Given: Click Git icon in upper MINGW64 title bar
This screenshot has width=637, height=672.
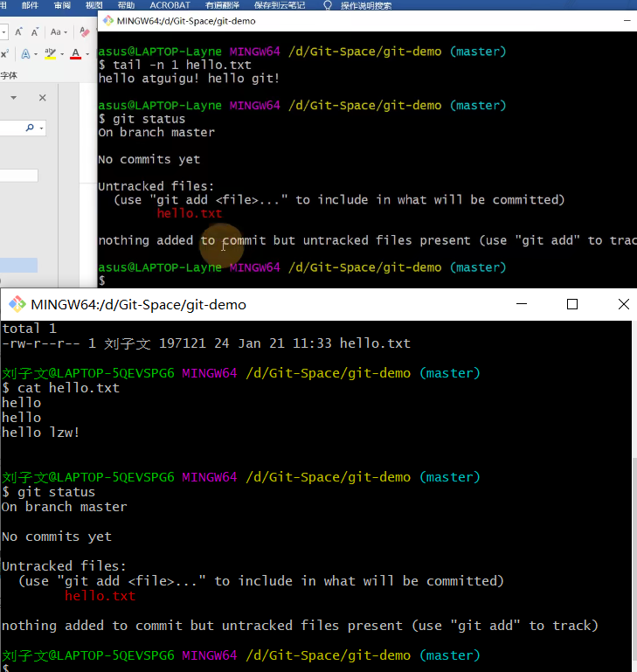Looking at the screenshot, I should [x=108, y=21].
